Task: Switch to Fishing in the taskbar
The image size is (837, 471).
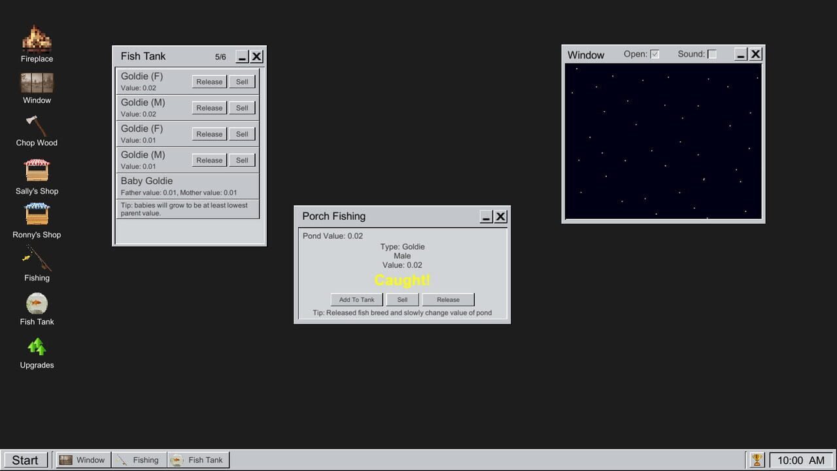Action: [139, 460]
